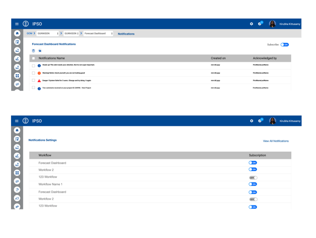The width and height of the screenshot is (316, 238).
Task: Click 'Warning! Better check yourself' notification text
Action: [x=63, y=73]
